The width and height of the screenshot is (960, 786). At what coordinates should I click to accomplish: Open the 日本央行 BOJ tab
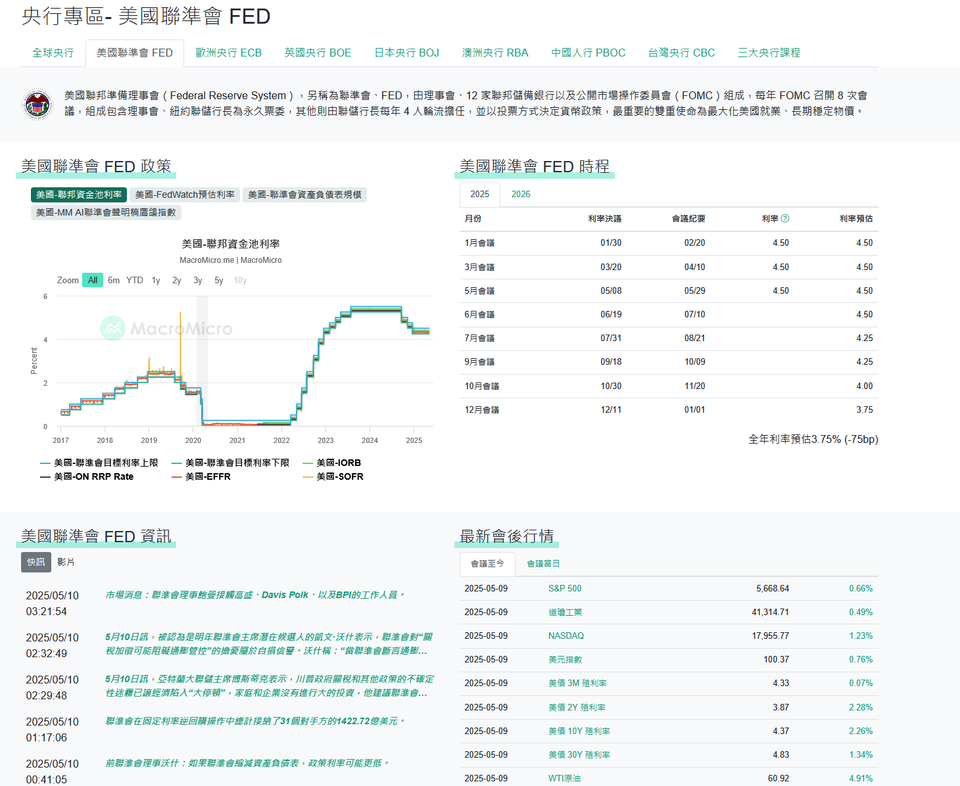click(407, 53)
